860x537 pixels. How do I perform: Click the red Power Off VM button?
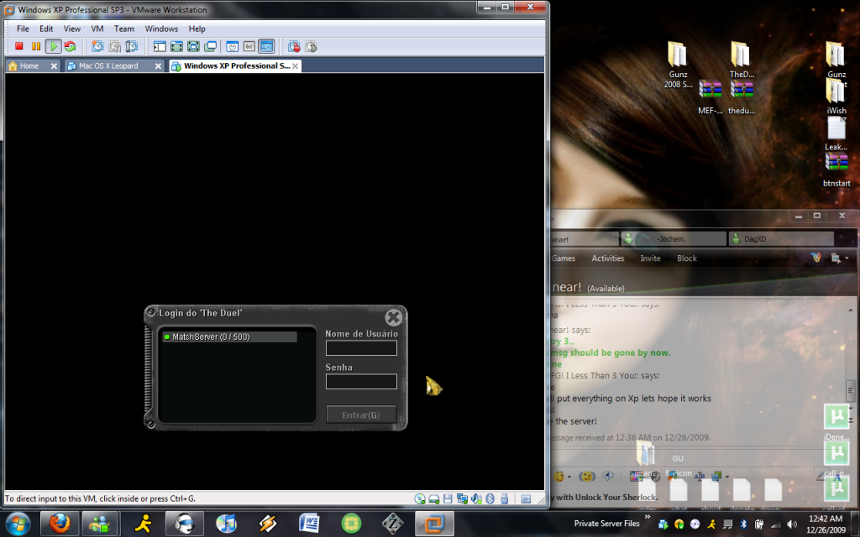point(18,46)
